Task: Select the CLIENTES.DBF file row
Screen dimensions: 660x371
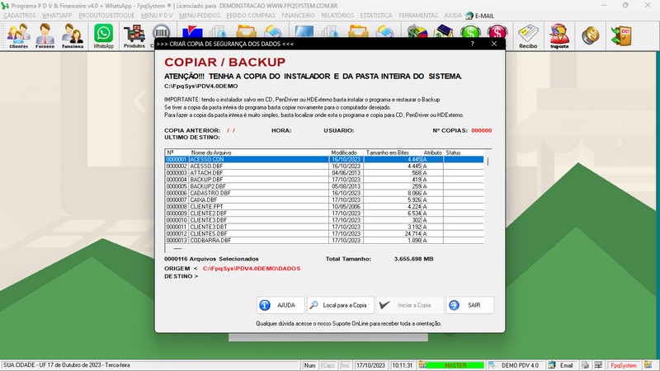Action: [324, 233]
